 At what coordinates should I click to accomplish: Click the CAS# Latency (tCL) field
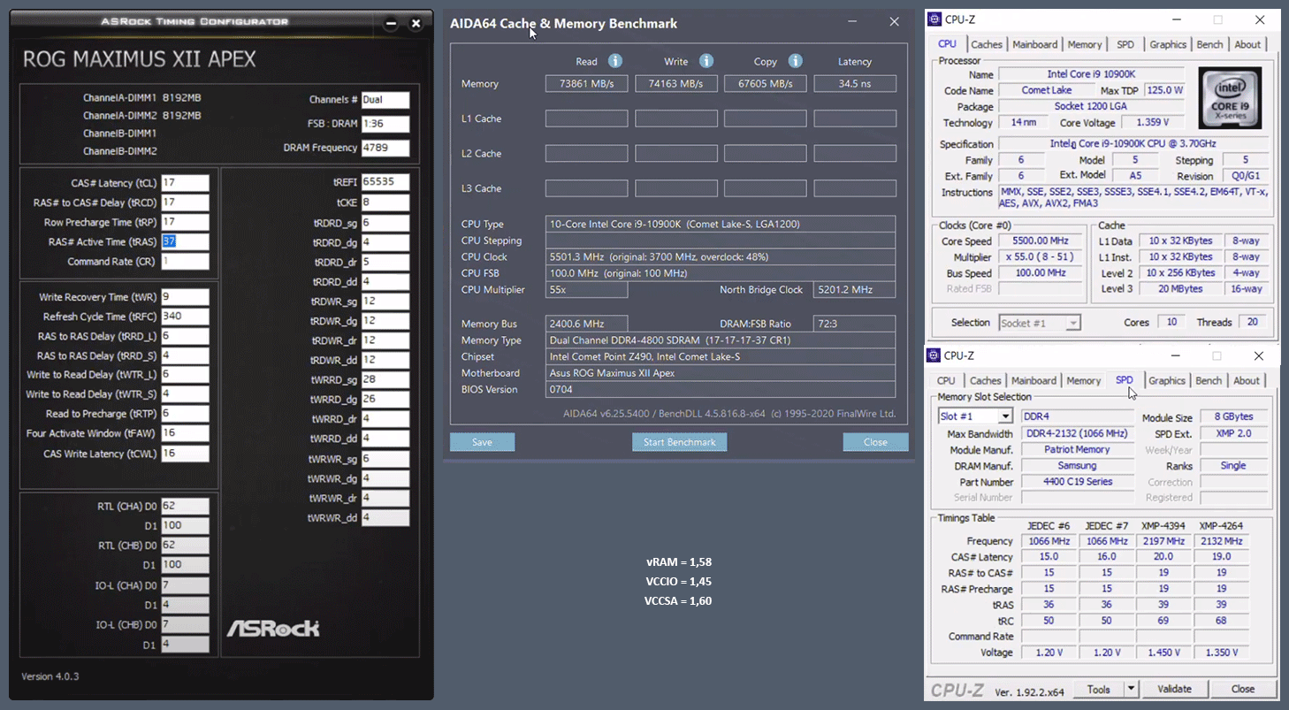pyautogui.click(x=185, y=183)
